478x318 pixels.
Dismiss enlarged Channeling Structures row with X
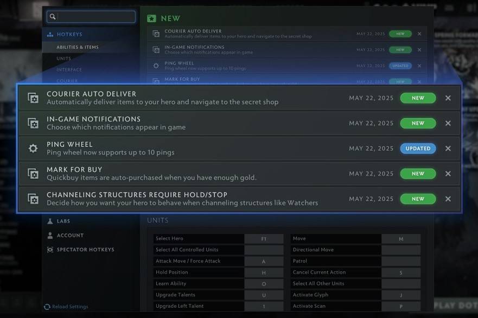click(x=448, y=199)
